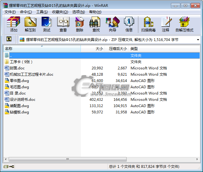Show archive Info (信息)
The width and height of the screenshot is (203, 172).
coord(129,24)
